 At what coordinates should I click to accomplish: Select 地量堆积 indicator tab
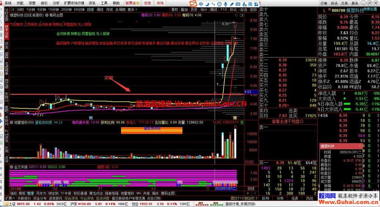tap(127, 193)
